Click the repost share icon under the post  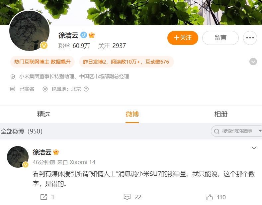44,197
